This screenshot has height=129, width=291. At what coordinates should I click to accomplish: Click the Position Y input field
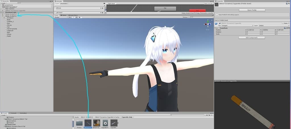267,30
